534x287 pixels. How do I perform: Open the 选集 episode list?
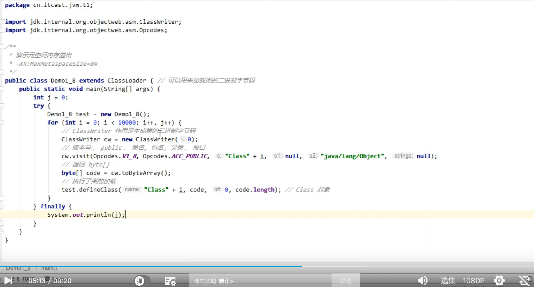tap(448, 281)
